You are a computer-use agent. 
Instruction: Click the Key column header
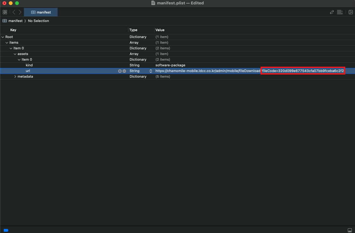(x=13, y=30)
